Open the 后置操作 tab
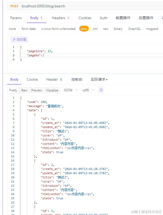This screenshot has height=215, width=163. (x=146, y=18)
